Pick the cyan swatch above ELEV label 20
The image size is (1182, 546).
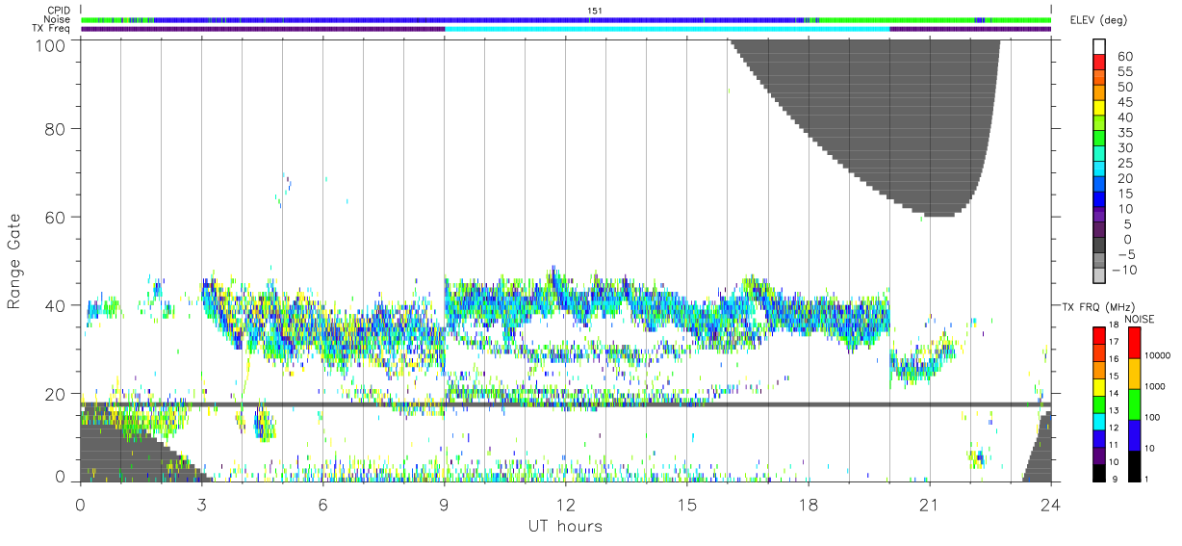pos(1100,169)
